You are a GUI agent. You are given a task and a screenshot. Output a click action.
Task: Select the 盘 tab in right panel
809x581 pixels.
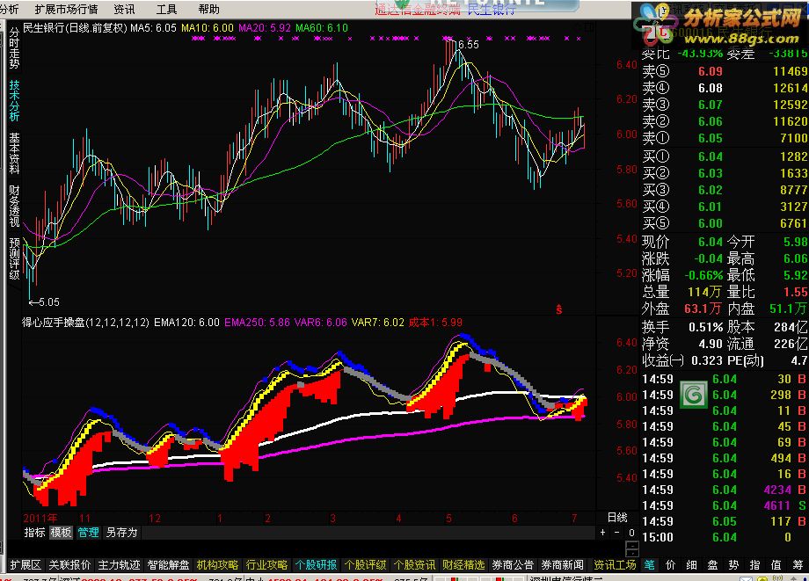pyautogui.click(x=713, y=565)
